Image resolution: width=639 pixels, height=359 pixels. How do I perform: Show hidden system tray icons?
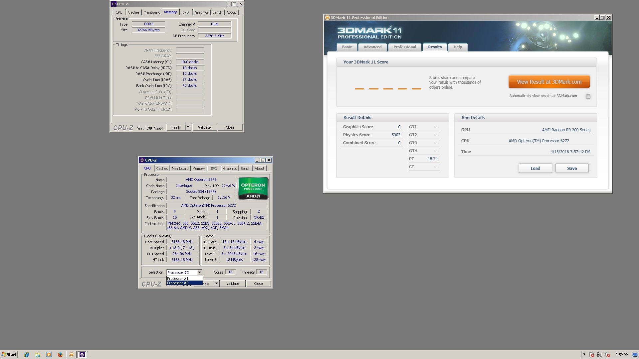click(584, 355)
